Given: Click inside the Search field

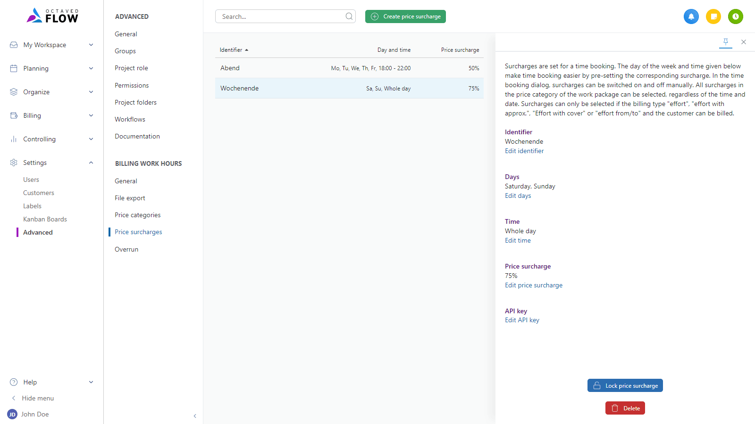Looking at the screenshot, I should (x=281, y=16).
